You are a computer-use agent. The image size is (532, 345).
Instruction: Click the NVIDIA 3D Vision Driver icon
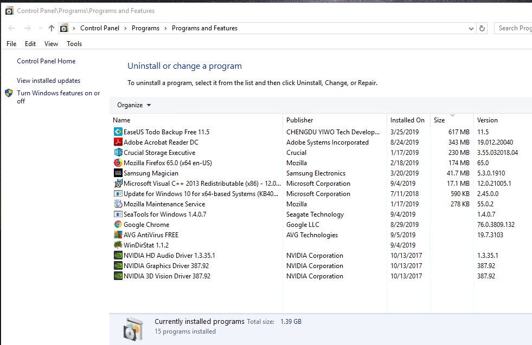[118, 276]
